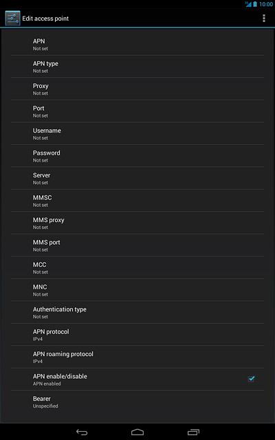Uncheck the APN enable/disable checkbox
The image size is (275, 440).
(x=251, y=379)
